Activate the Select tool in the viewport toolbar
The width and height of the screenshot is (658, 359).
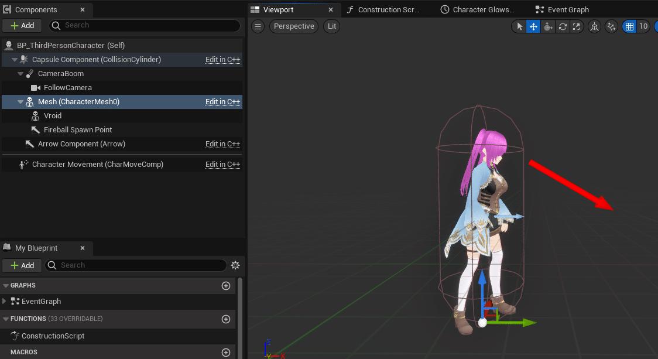(x=520, y=26)
